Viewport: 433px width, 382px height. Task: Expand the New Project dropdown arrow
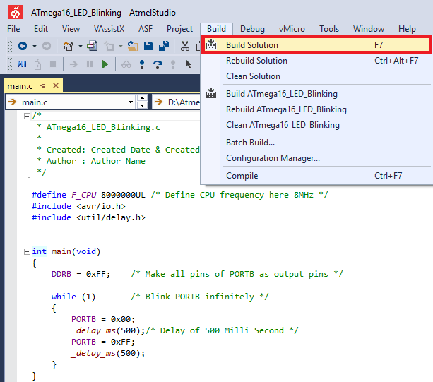click(x=81, y=46)
